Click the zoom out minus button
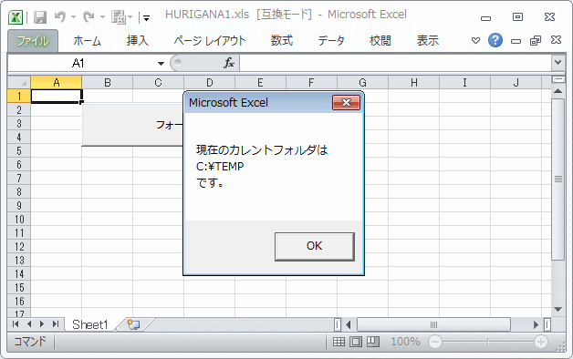 pyautogui.click(x=435, y=342)
